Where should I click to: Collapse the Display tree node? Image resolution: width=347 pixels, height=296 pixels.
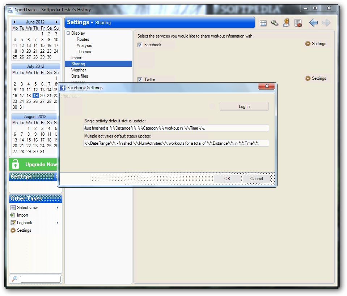pyautogui.click(x=68, y=33)
